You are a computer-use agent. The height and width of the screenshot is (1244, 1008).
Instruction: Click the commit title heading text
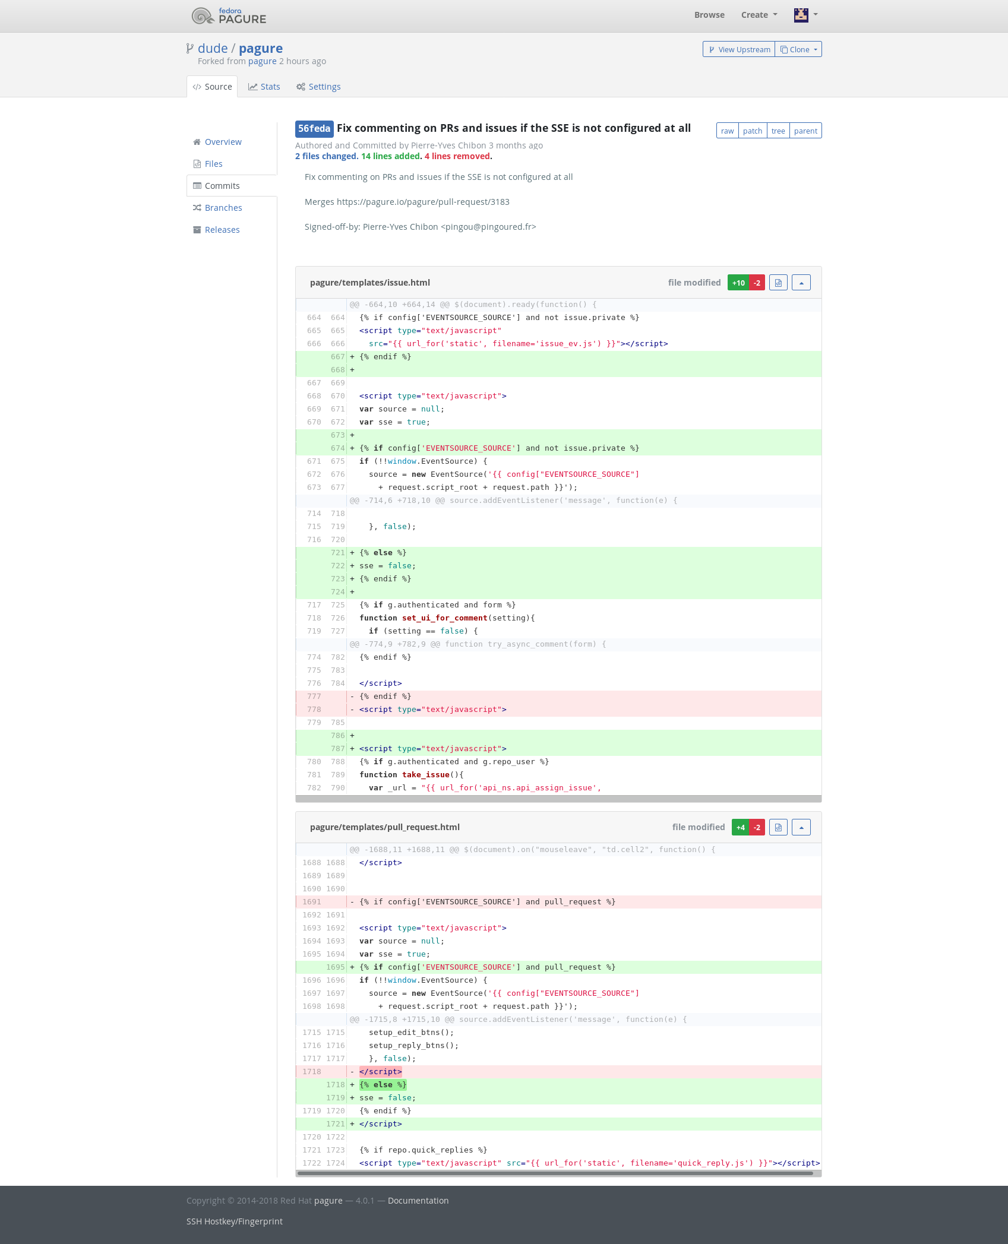click(513, 128)
